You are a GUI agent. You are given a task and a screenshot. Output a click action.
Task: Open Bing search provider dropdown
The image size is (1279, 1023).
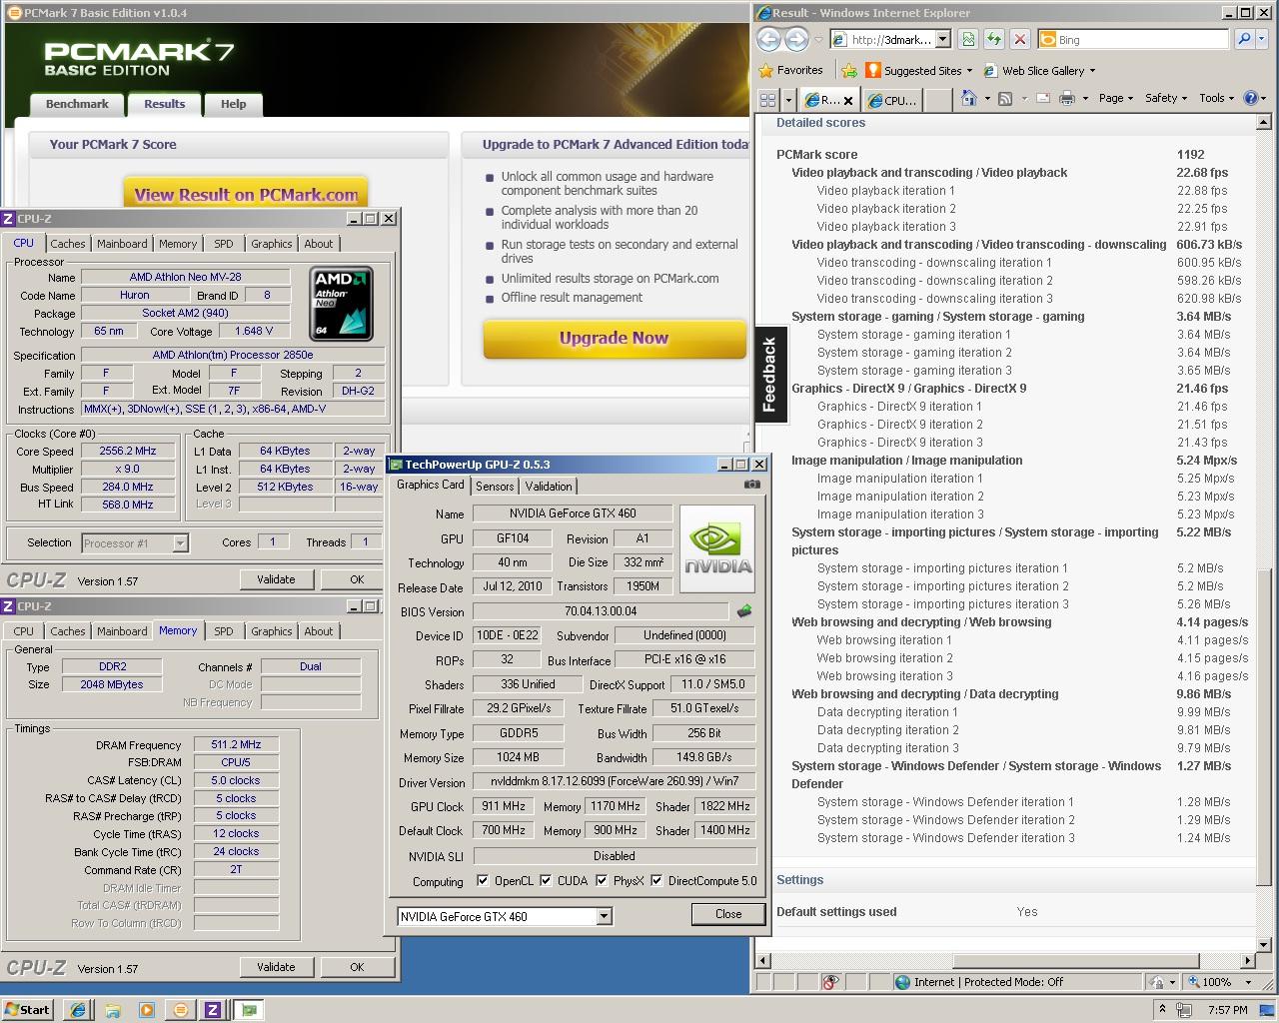point(1264,39)
